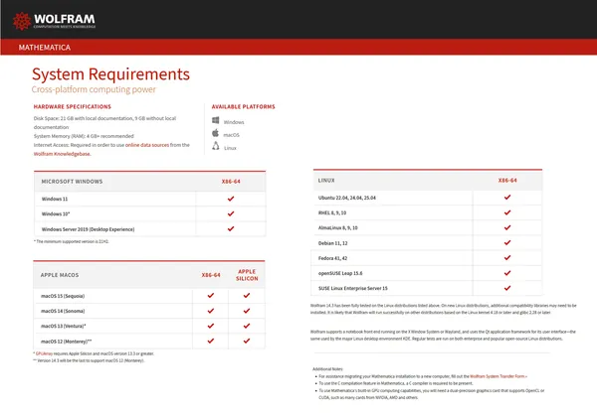This screenshot has width=597, height=416.
Task: Open the Wolfram System Transfer Form link
Action: tap(498, 376)
